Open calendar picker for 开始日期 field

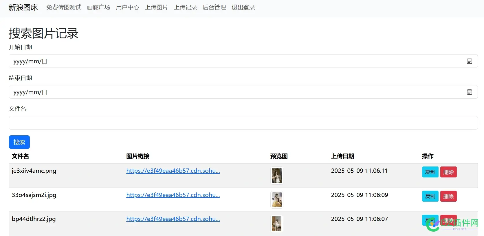tap(469, 61)
